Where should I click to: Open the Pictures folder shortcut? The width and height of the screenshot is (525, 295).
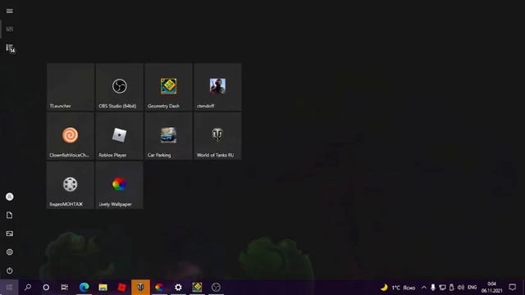(x=9, y=234)
